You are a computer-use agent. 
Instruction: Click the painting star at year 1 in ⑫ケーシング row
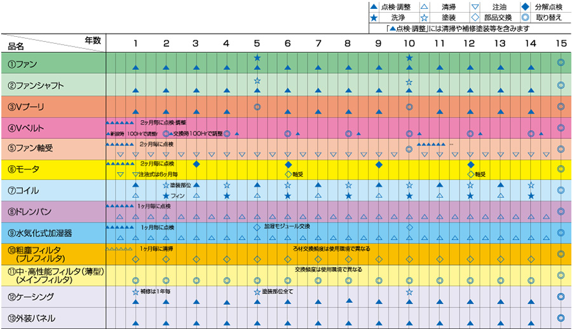135,292
